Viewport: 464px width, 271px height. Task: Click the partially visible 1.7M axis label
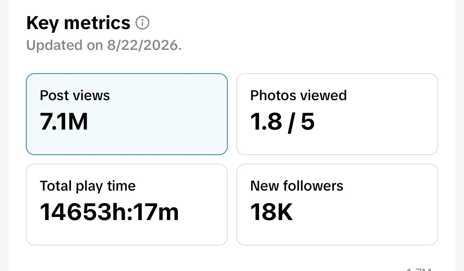click(x=418, y=269)
